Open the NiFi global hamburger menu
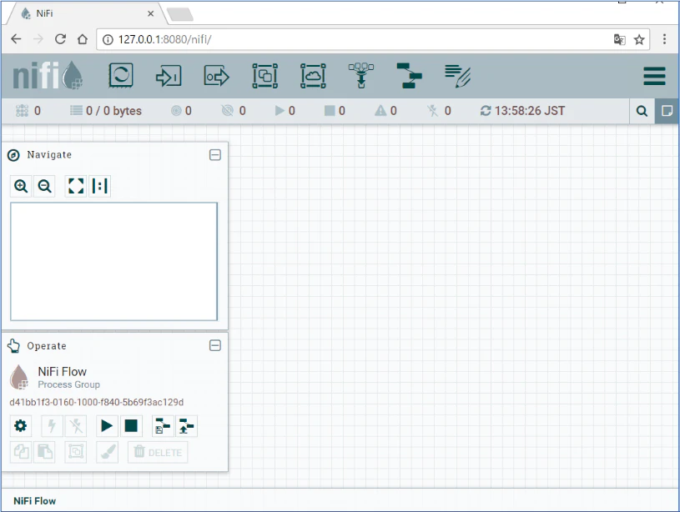This screenshot has width=680, height=512. tap(654, 77)
